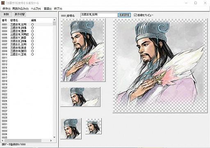Click the scroll-up arrow of the list
This screenshot has height=148, width=210.
pyautogui.click(x=55, y=20)
